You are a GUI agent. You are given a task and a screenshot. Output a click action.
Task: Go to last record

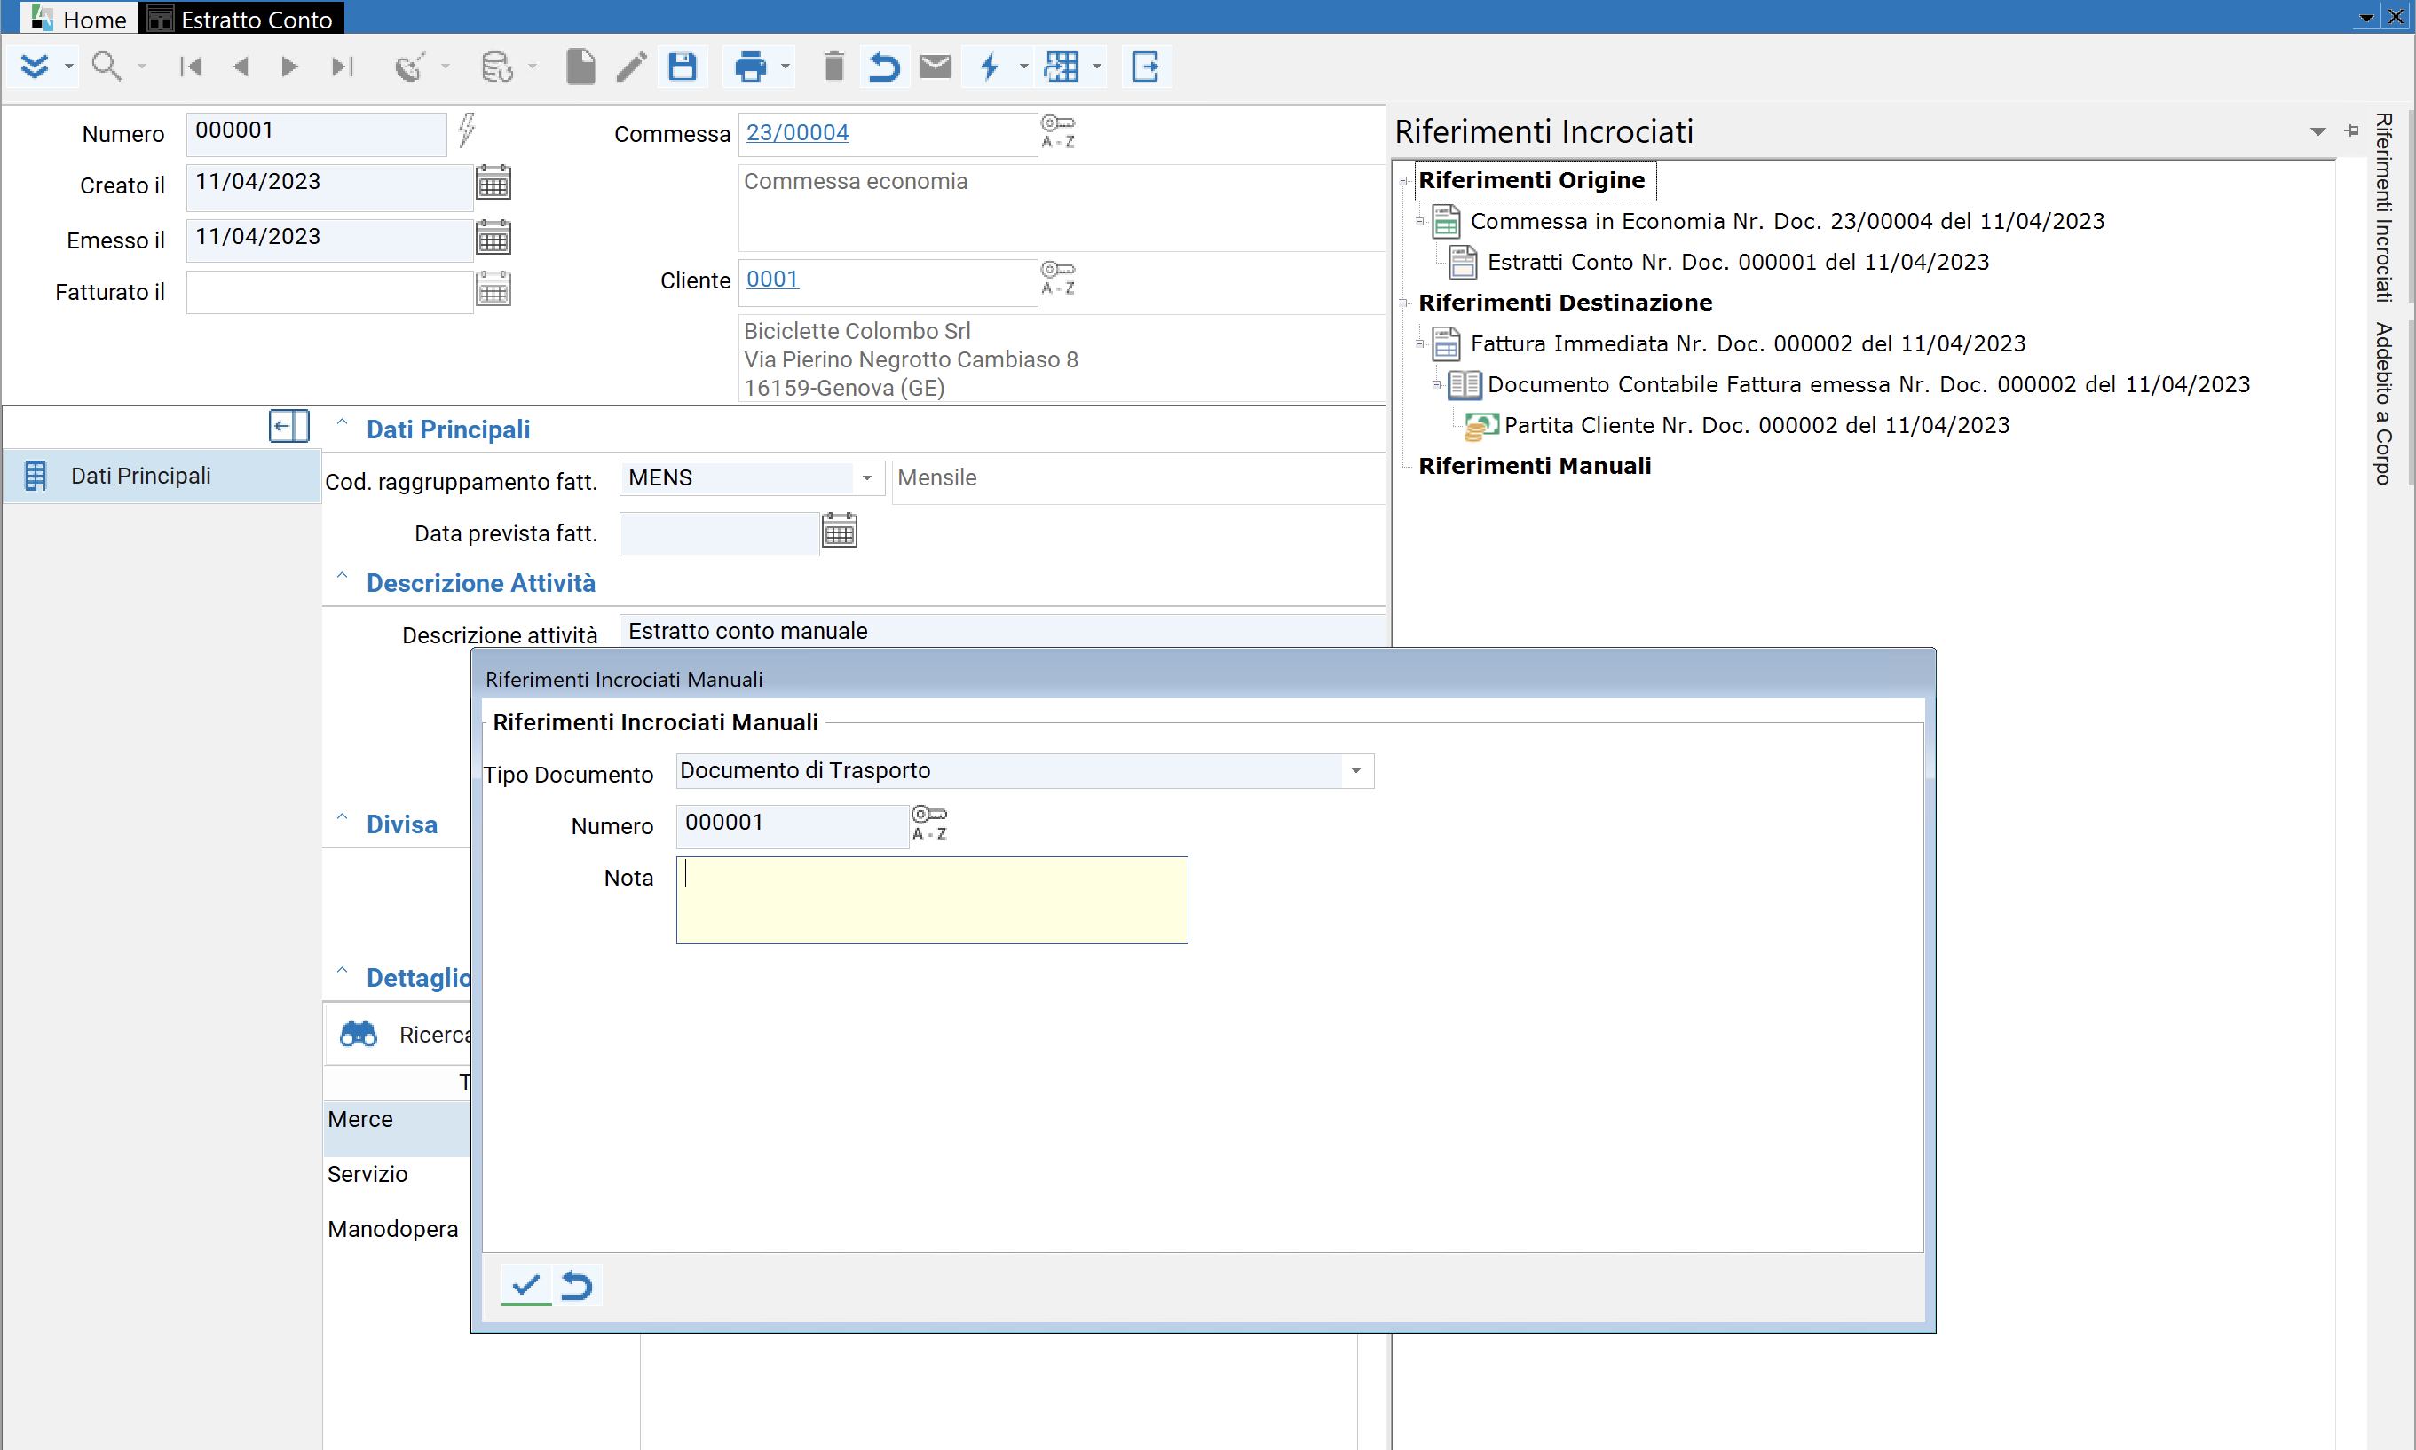(342, 67)
